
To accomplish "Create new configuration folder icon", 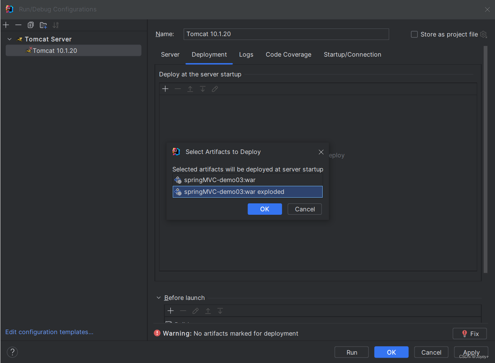I will tap(43, 25).
